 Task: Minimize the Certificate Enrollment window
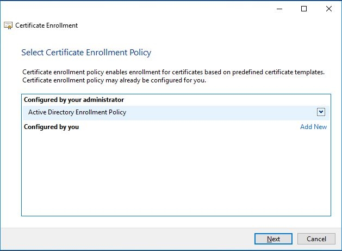(279, 9)
